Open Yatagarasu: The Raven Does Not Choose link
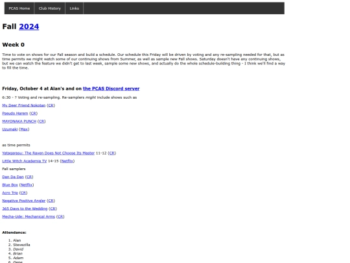 48,153
